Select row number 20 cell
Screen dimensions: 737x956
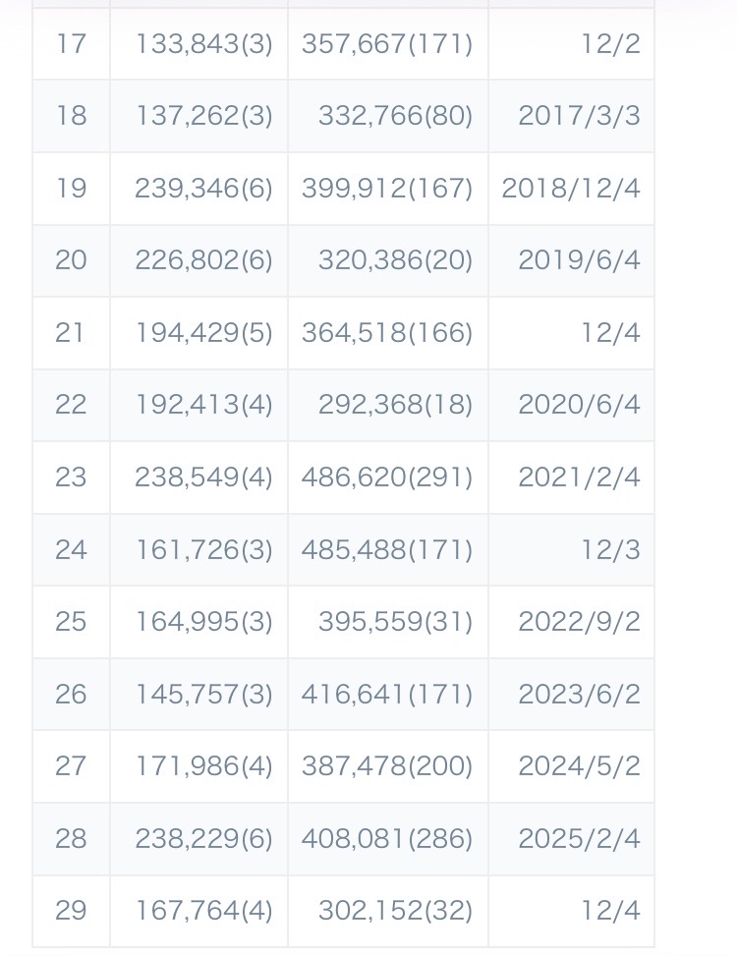tap(71, 260)
